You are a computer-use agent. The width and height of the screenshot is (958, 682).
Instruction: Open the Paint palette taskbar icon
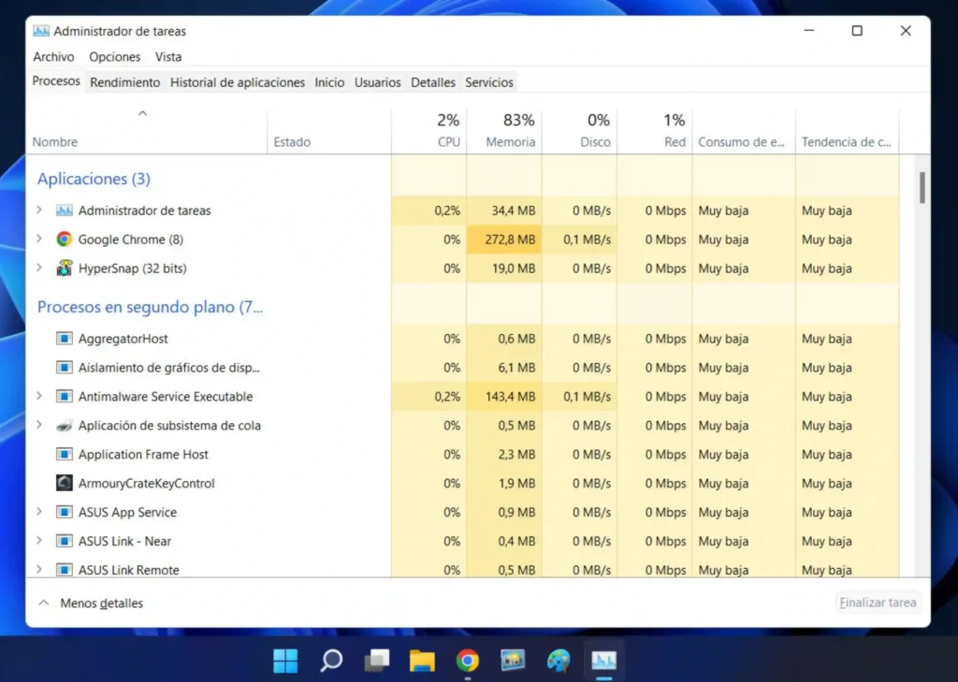559,660
